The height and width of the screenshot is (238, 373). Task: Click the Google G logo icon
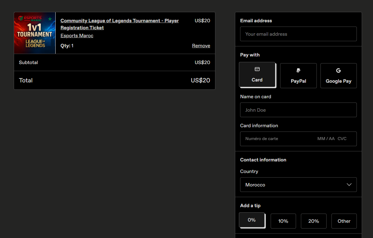[338, 70]
